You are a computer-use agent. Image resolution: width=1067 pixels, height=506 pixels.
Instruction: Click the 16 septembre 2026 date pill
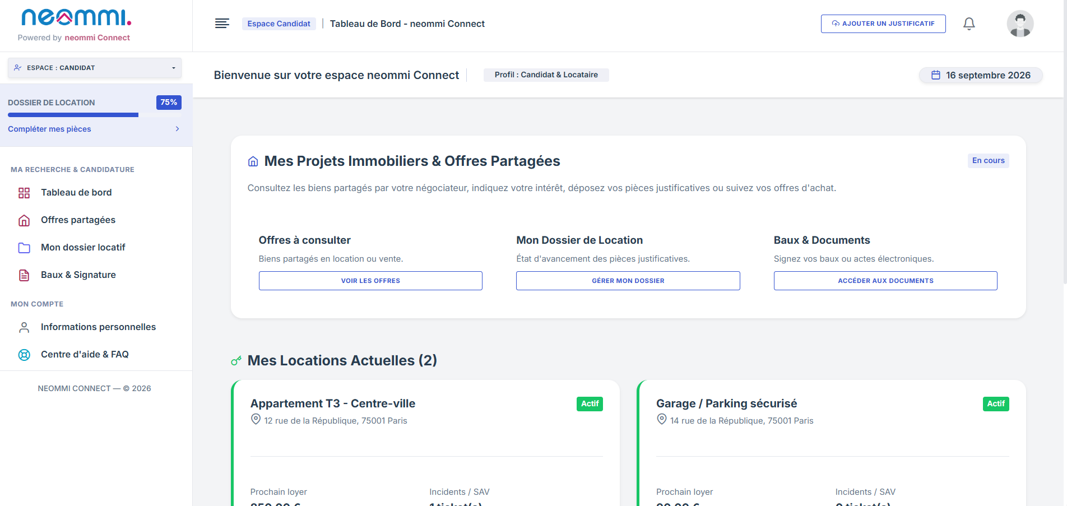point(981,75)
